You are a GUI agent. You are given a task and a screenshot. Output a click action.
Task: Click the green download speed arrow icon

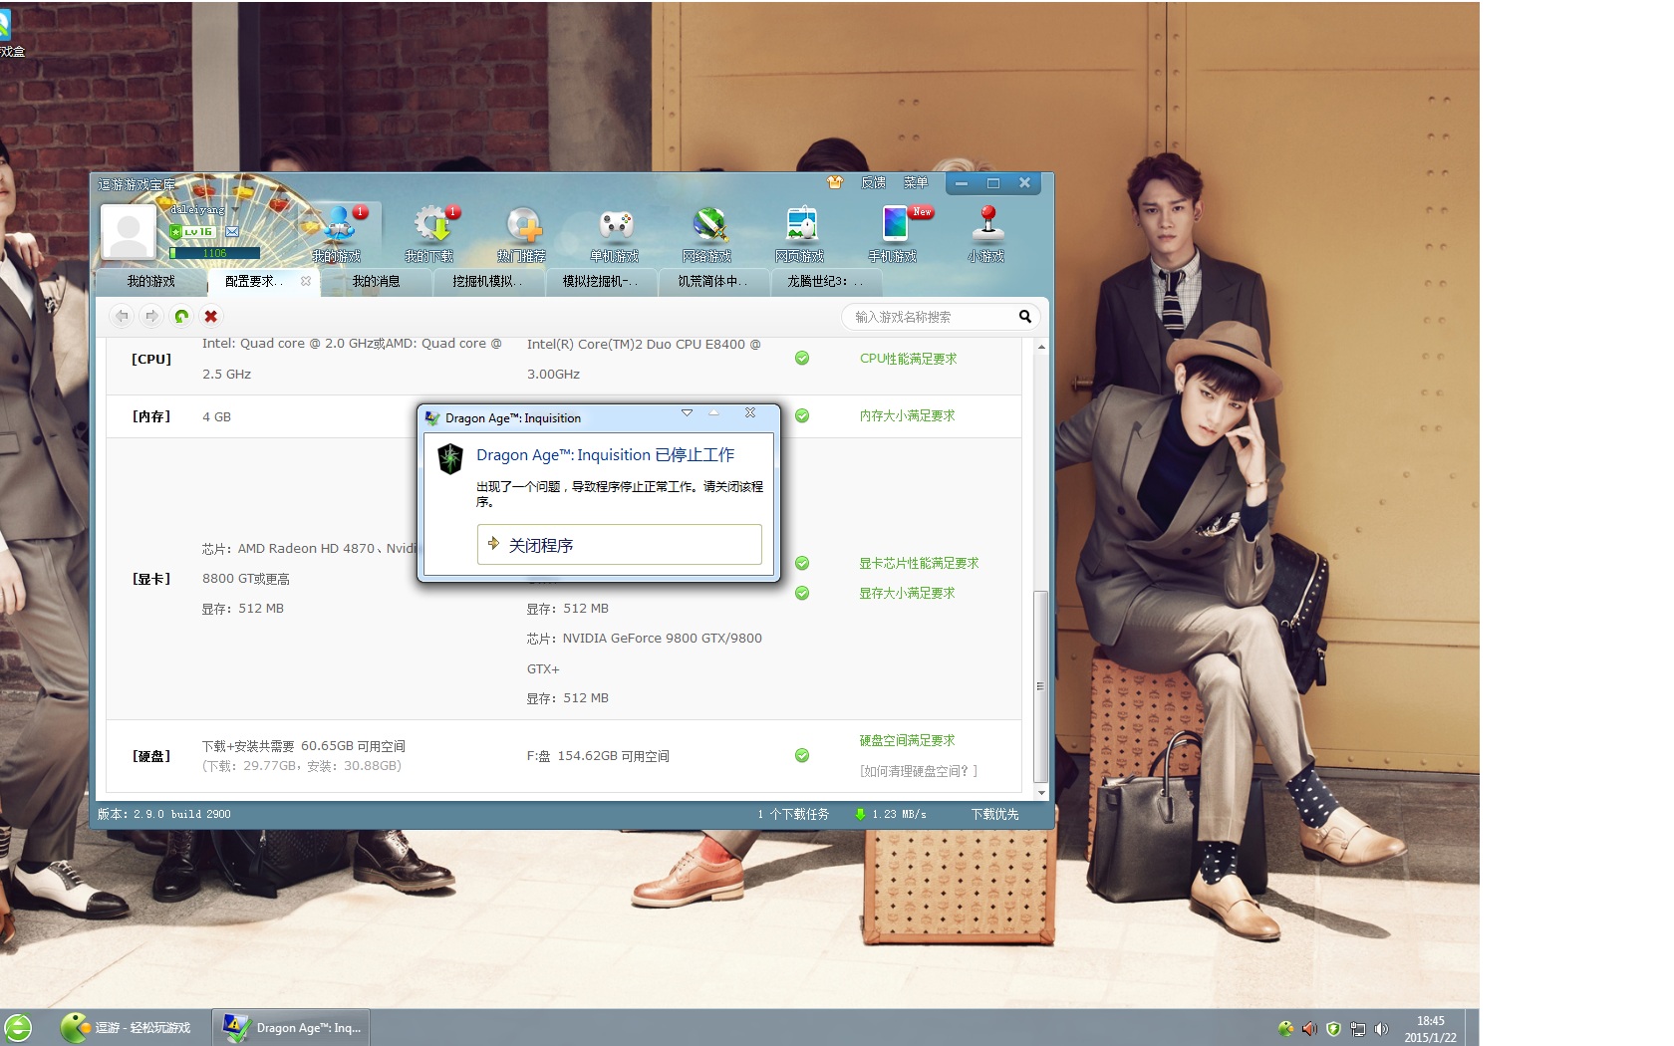tap(860, 814)
